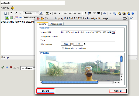This screenshot has width=139, height=96.
Task: Click the Cancel button
Action: pos(118,91)
